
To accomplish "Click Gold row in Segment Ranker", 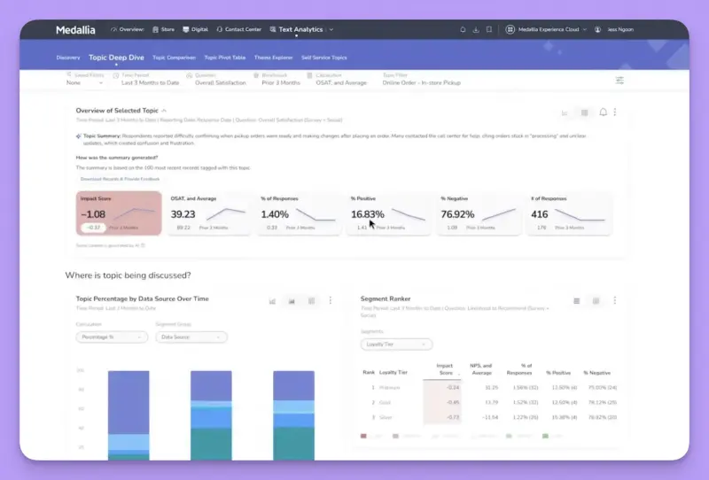I will point(489,403).
